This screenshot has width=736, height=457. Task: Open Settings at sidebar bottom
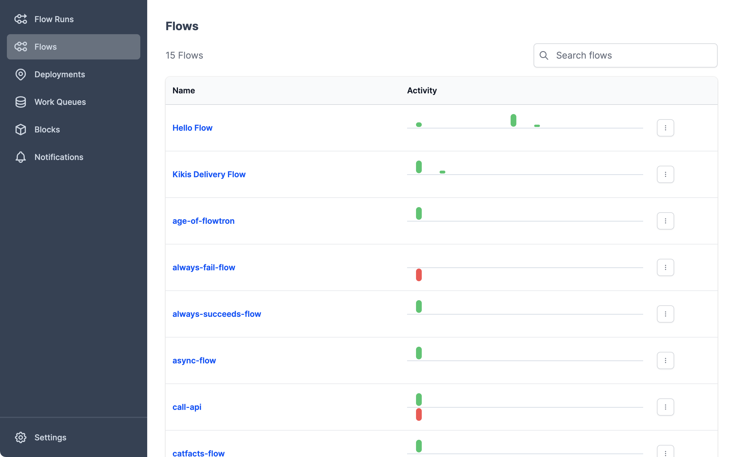74,437
